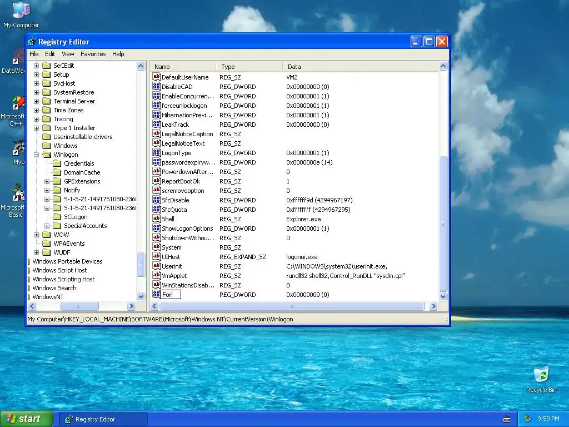Expand the SeCEdit key
The height and width of the screenshot is (427, 569).
(x=36, y=66)
